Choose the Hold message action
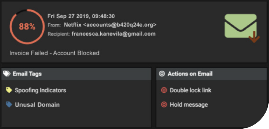269x129 pixels. point(189,105)
